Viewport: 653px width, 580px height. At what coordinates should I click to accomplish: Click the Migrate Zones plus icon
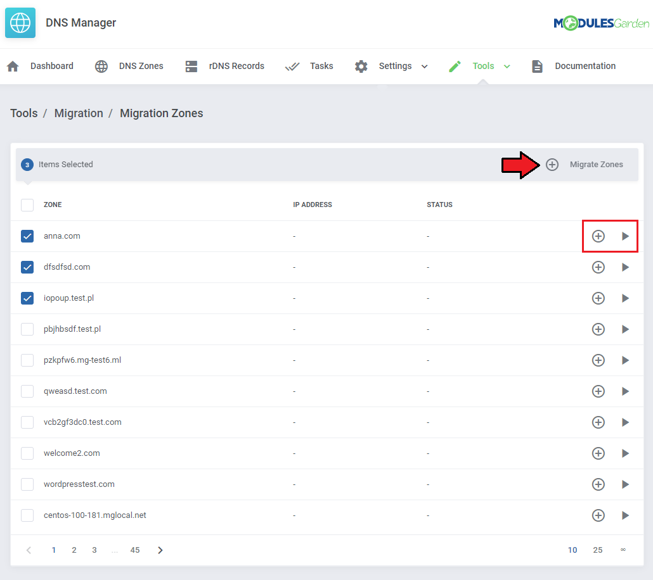tap(552, 165)
